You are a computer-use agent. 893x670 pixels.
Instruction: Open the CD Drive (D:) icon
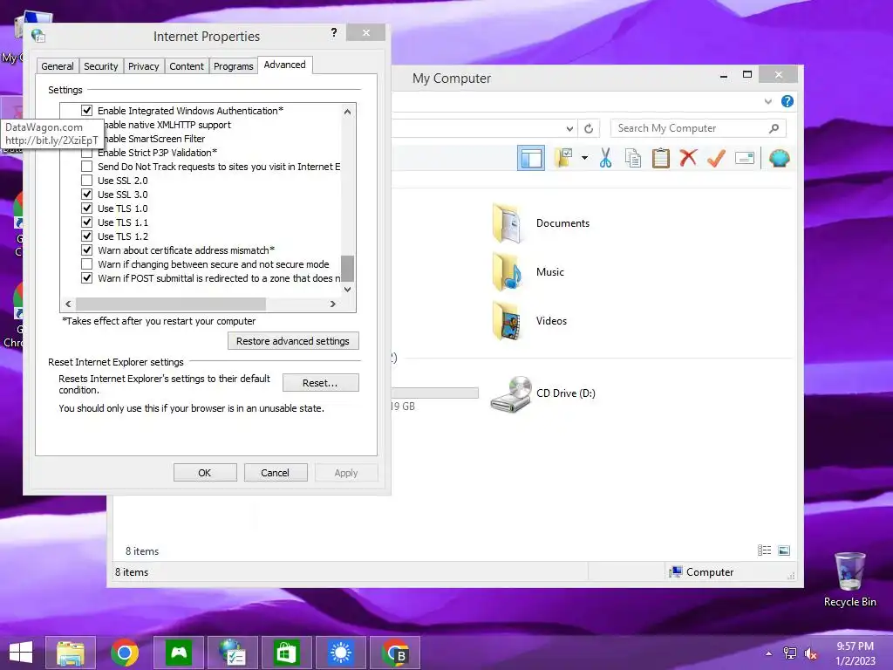tap(543, 393)
